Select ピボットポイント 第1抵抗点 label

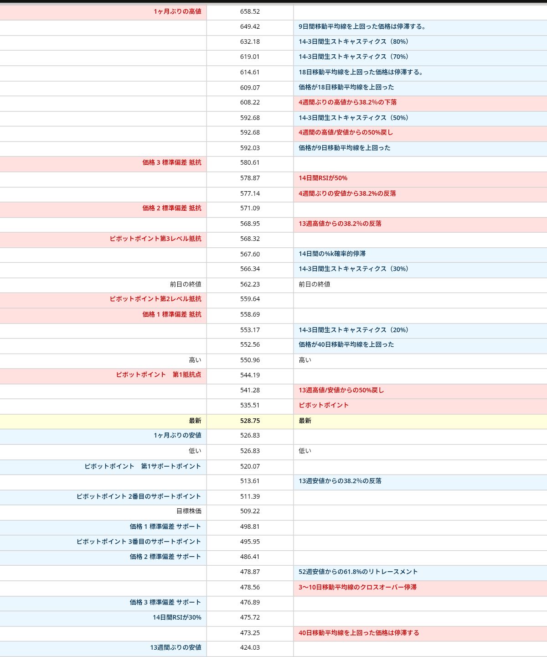[x=159, y=375]
